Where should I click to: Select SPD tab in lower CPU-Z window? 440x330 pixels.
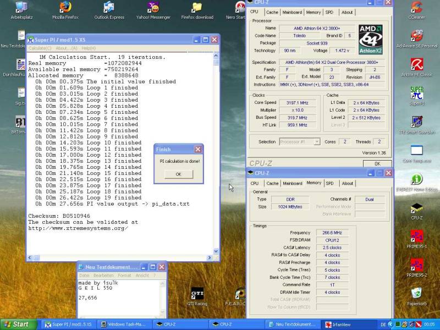tap(329, 183)
